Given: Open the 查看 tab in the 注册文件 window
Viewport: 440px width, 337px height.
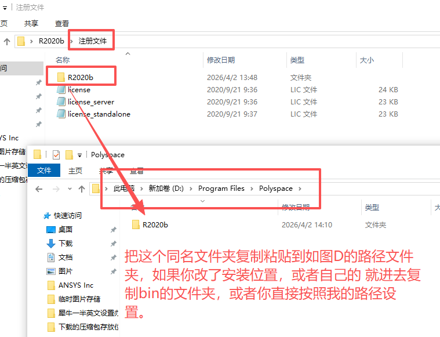Looking at the screenshot, I should pyautogui.click(x=61, y=23).
